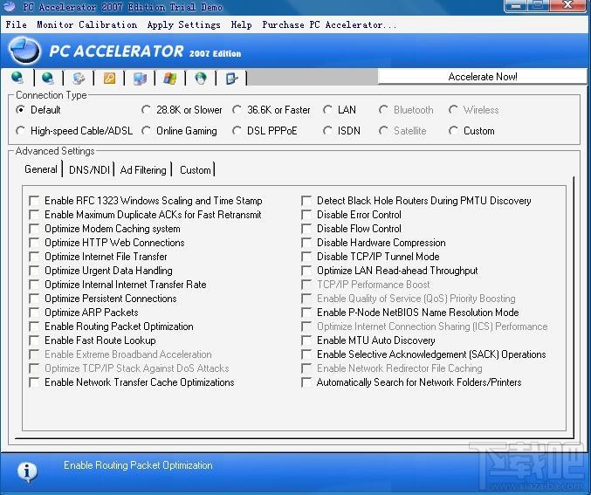Viewport: 591px width, 495px height.
Task: Click the PC ACCELERATOR 2007 Edition banner title
Action: coord(145,52)
